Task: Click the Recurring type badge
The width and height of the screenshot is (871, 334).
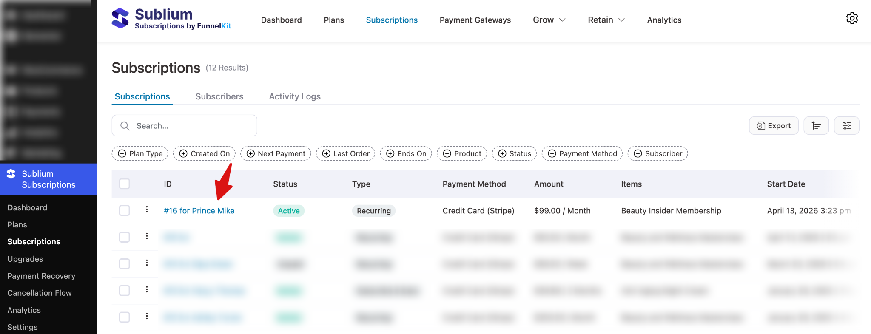Action: (374, 211)
